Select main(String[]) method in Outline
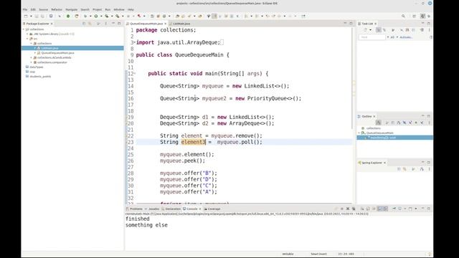The width and height of the screenshot is (459, 258). pyautogui.click(x=383, y=138)
